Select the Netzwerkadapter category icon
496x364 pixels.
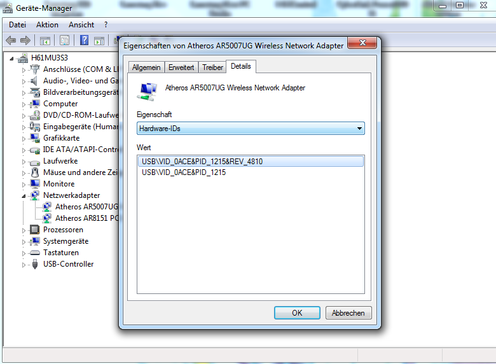point(34,195)
